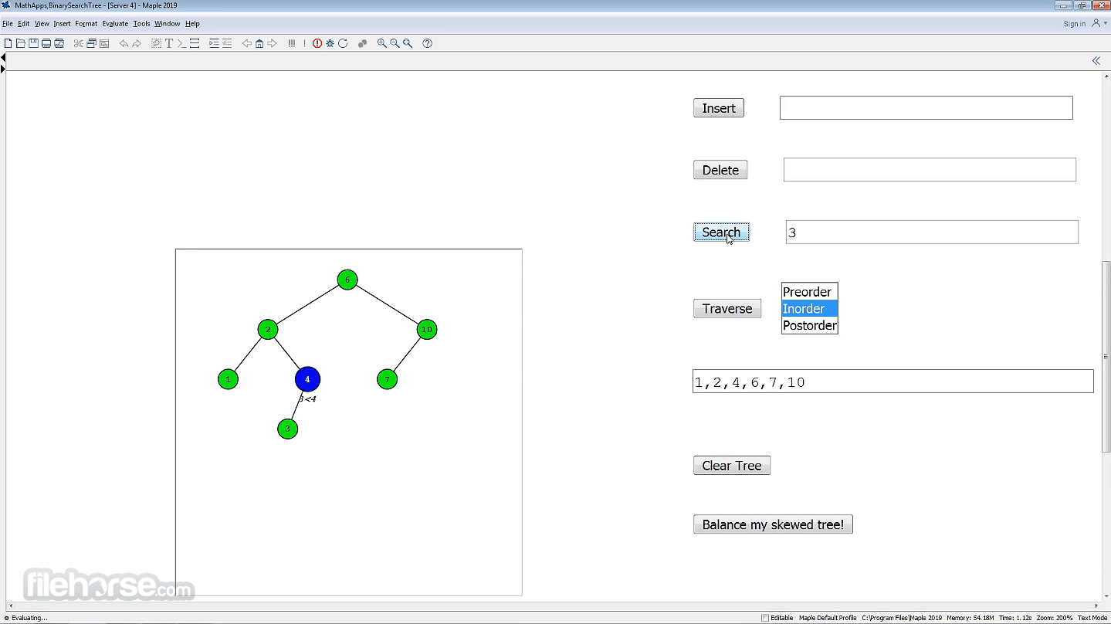Select Postorder in the traversal list
Viewport: 1111px width, 624px height.
(x=809, y=325)
